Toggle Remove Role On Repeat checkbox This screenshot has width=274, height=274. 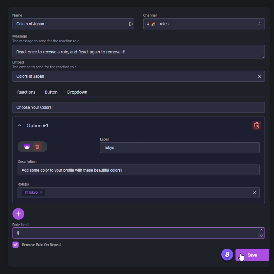(x=16, y=245)
